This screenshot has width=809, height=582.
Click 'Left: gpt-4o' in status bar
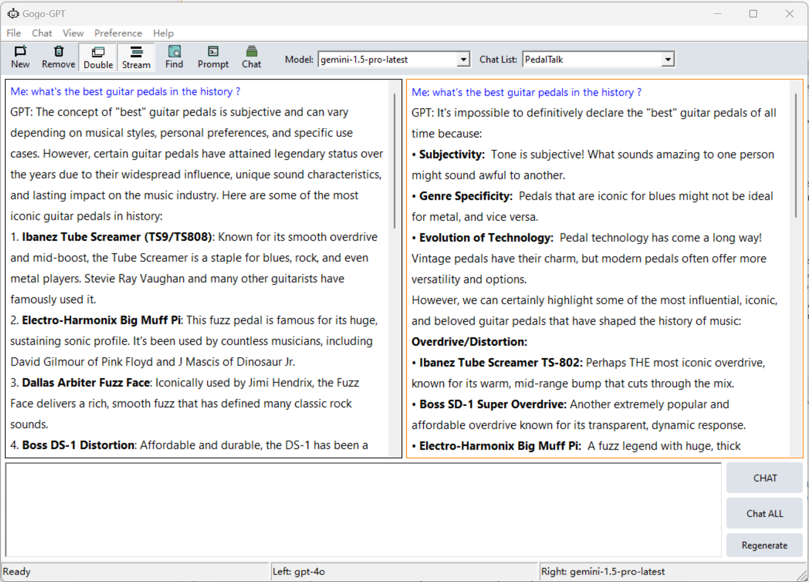299,572
